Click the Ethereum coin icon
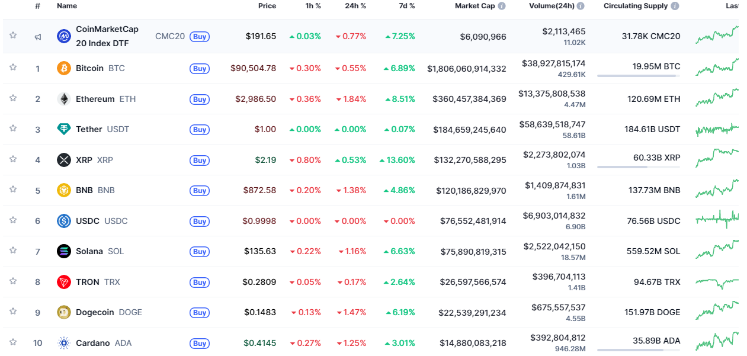Image resolution: width=747 pixels, height=356 pixels. pos(63,99)
